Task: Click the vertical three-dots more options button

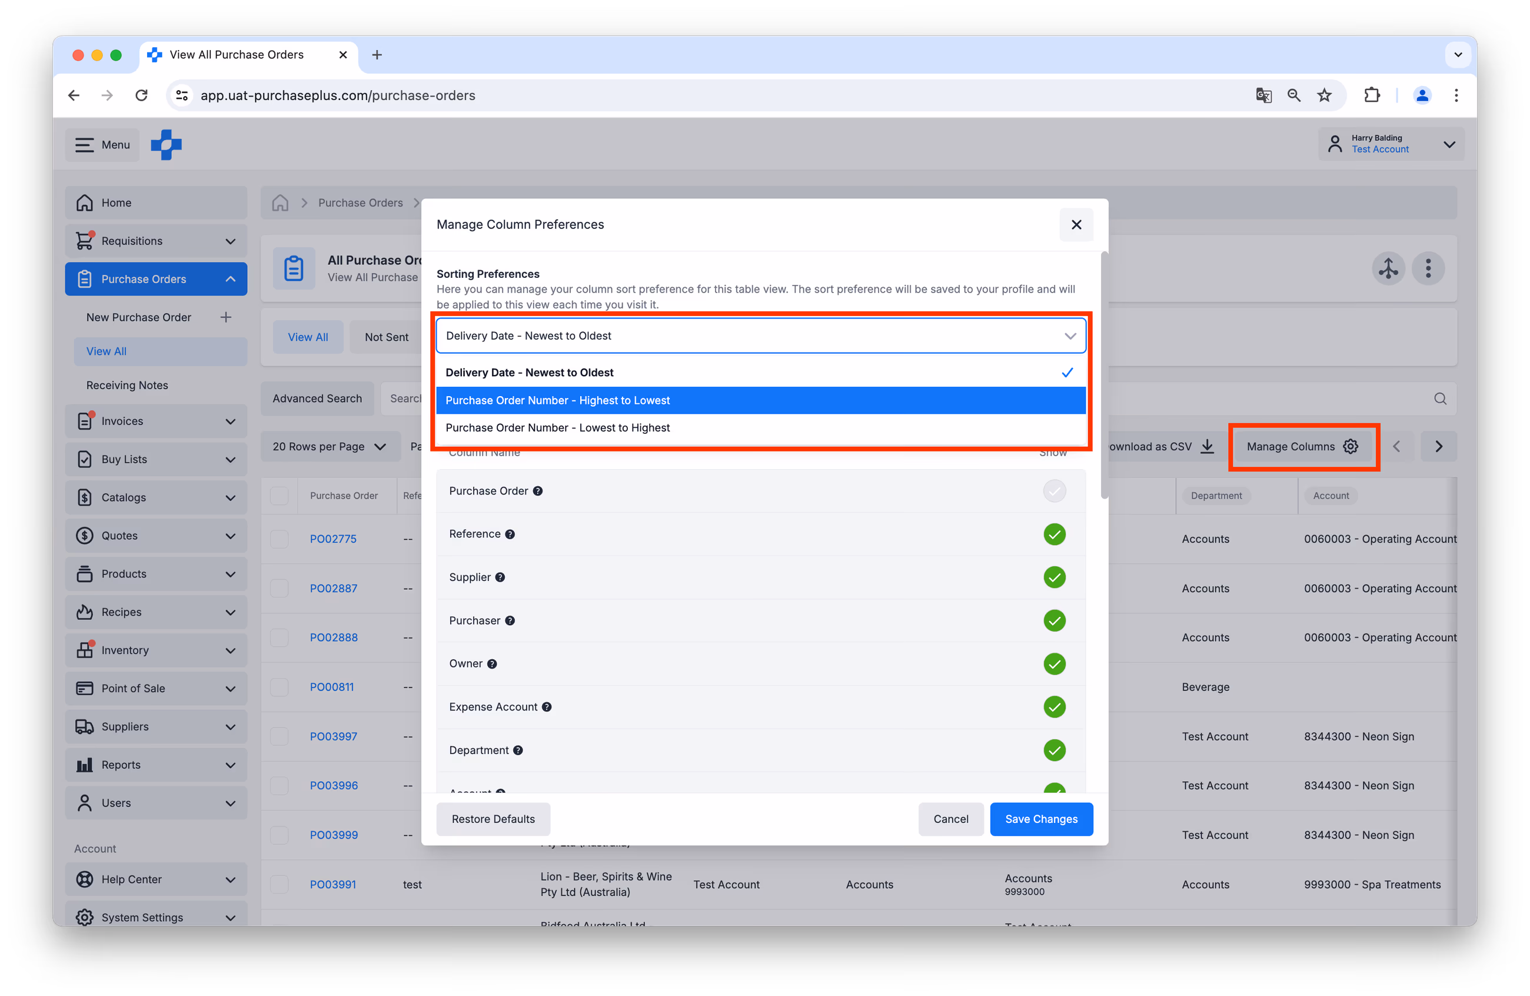Action: (1428, 268)
